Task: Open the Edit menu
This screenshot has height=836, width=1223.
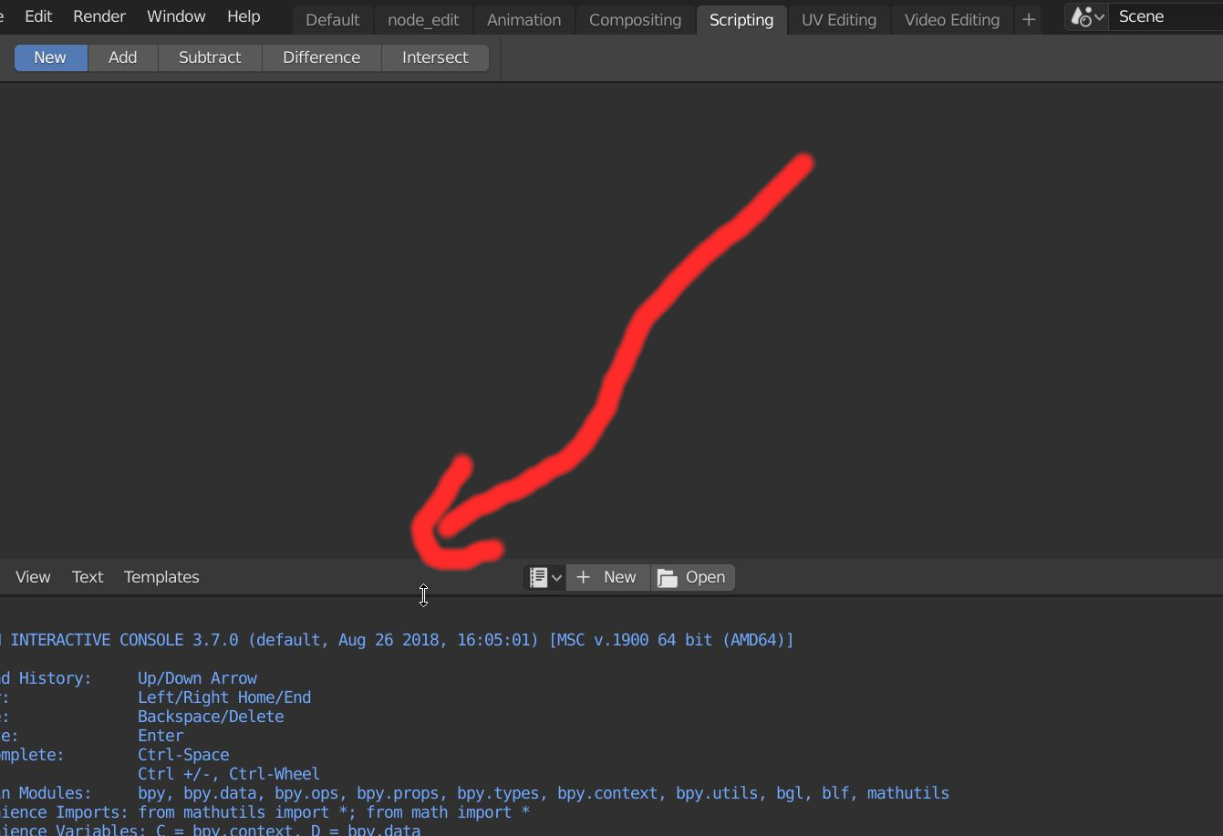Action: click(38, 16)
